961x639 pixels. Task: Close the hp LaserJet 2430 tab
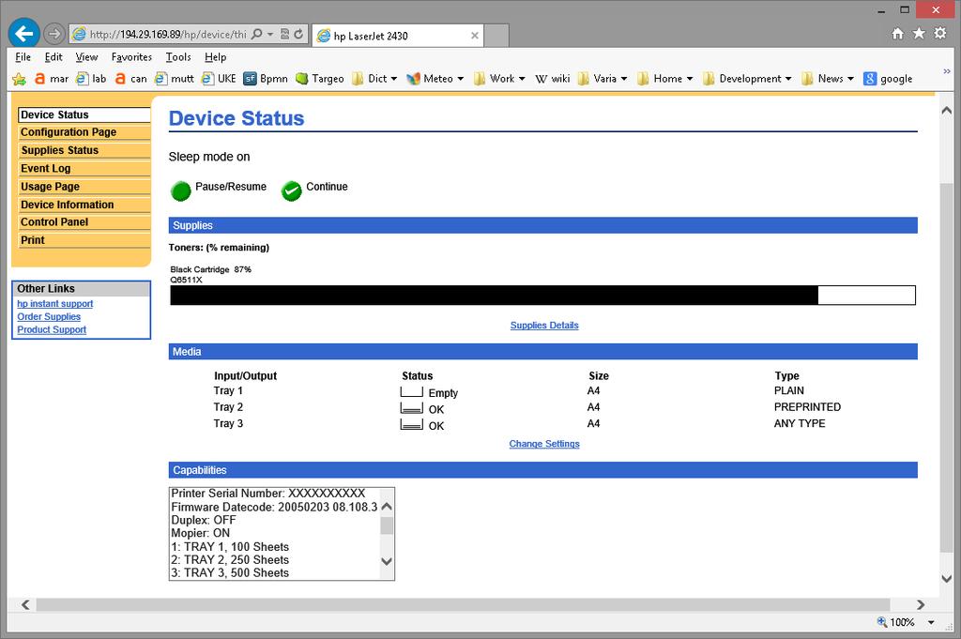tap(474, 36)
